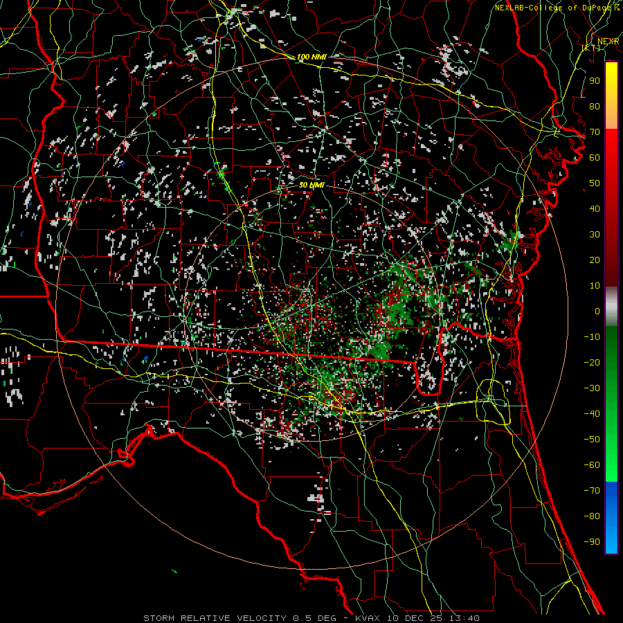Click the blue bottom segment of velocity color bar
This screenshot has width=623, height=623.
click(x=611, y=518)
